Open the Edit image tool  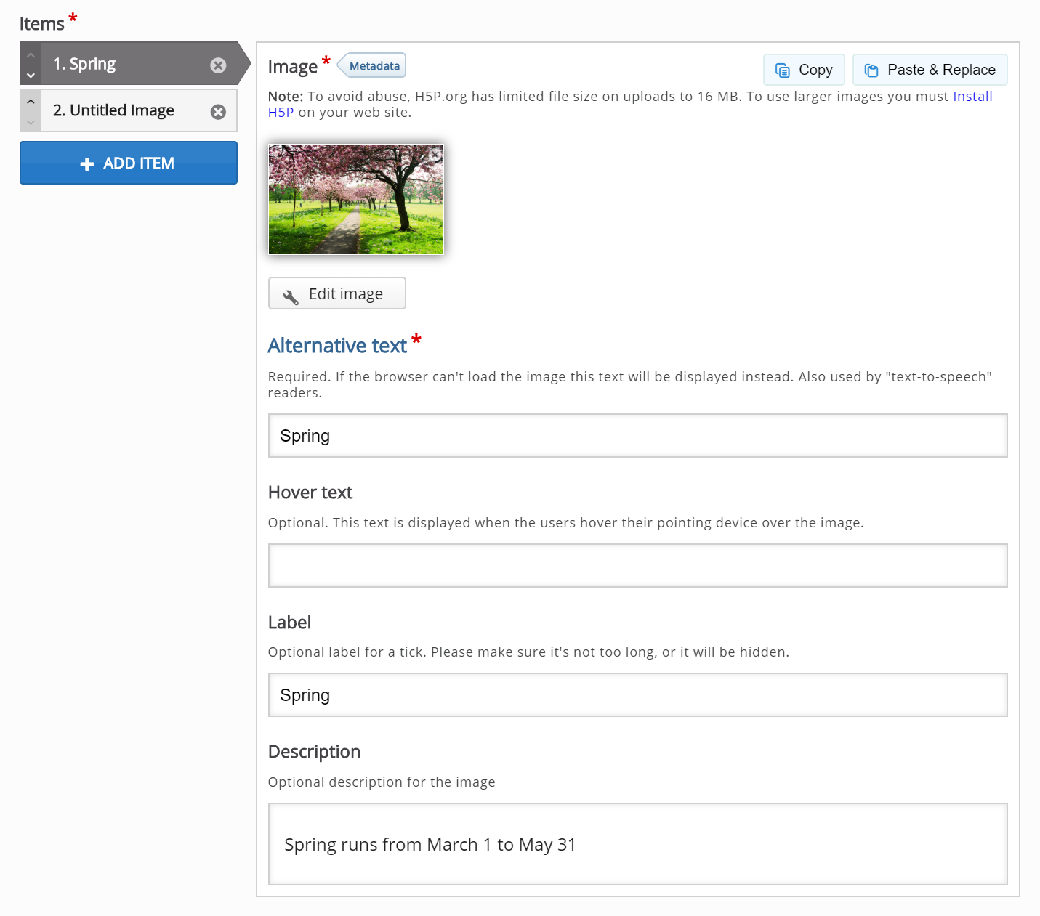coord(337,293)
